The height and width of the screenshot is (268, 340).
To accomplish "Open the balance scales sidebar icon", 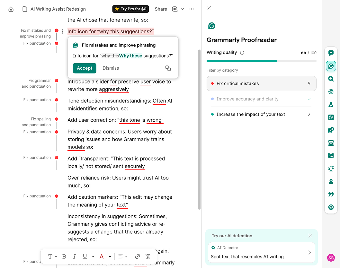I will click(x=331, y=169).
